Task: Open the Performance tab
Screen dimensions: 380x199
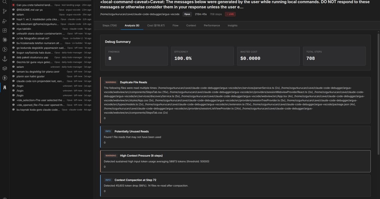Action: coord(212,25)
